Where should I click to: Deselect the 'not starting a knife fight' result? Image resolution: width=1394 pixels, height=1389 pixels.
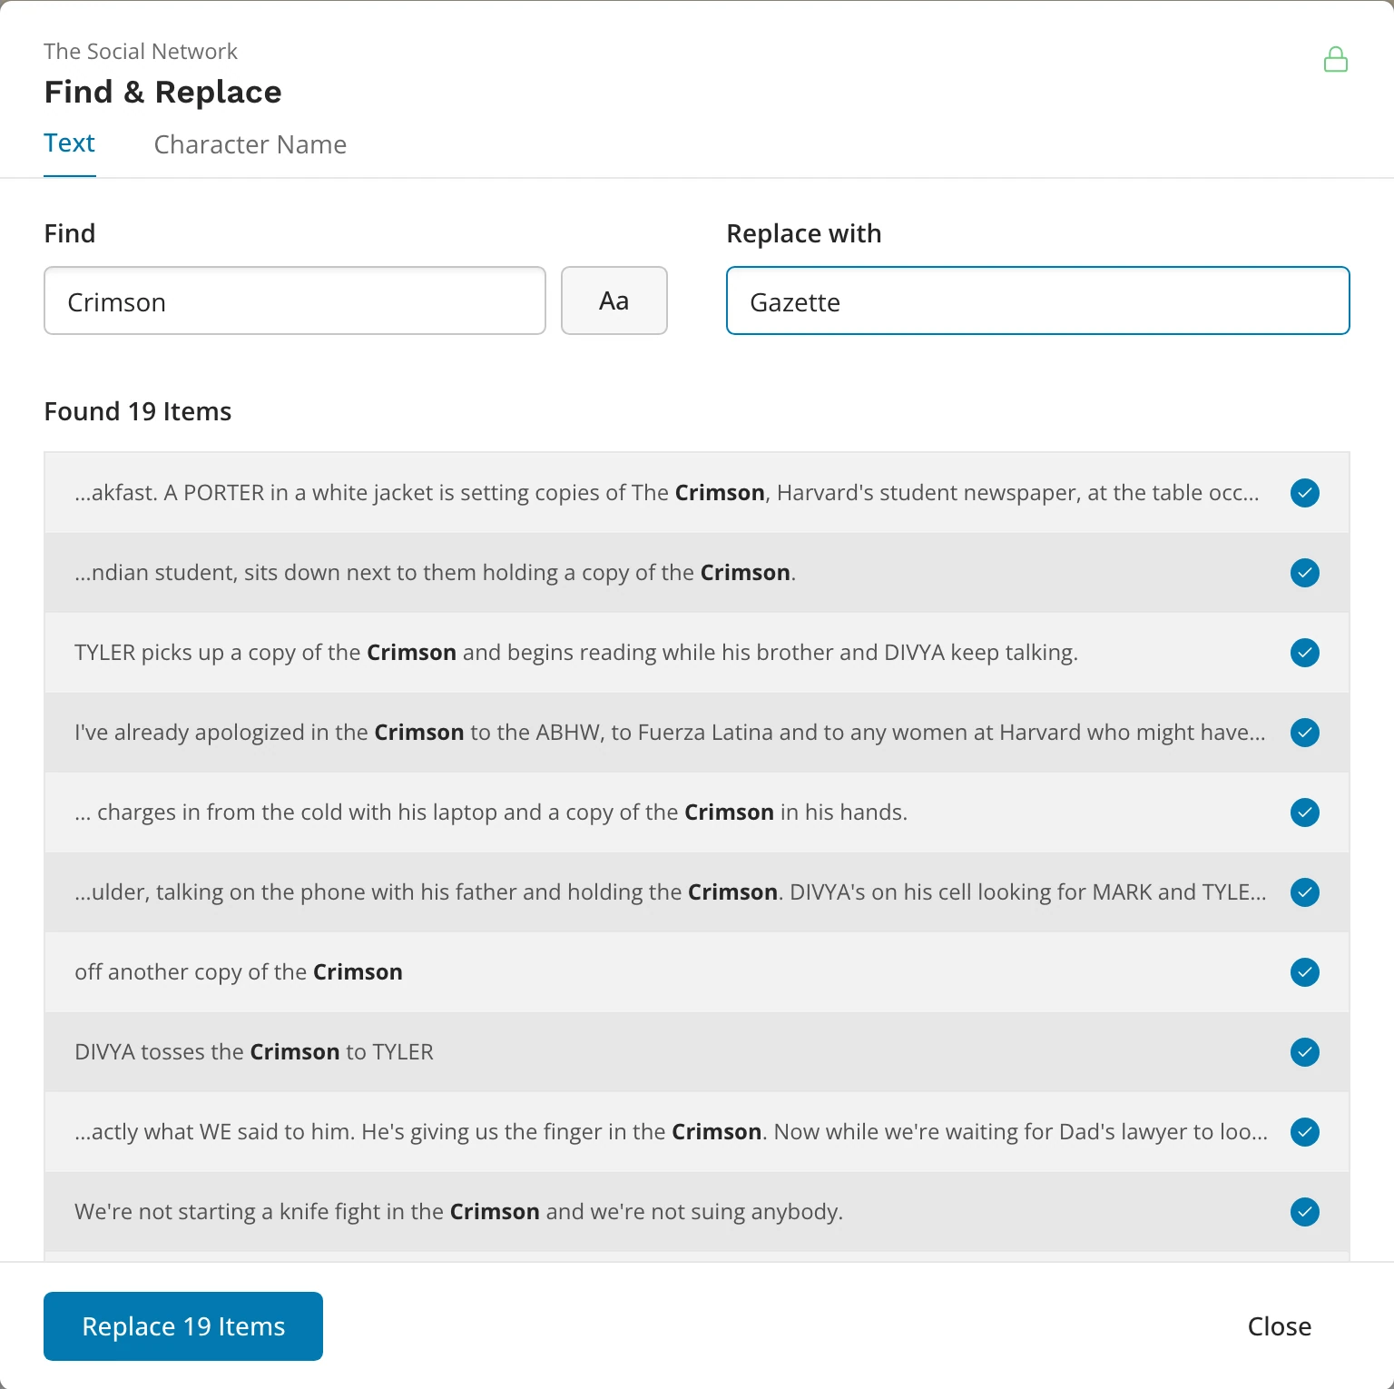click(x=1305, y=1212)
